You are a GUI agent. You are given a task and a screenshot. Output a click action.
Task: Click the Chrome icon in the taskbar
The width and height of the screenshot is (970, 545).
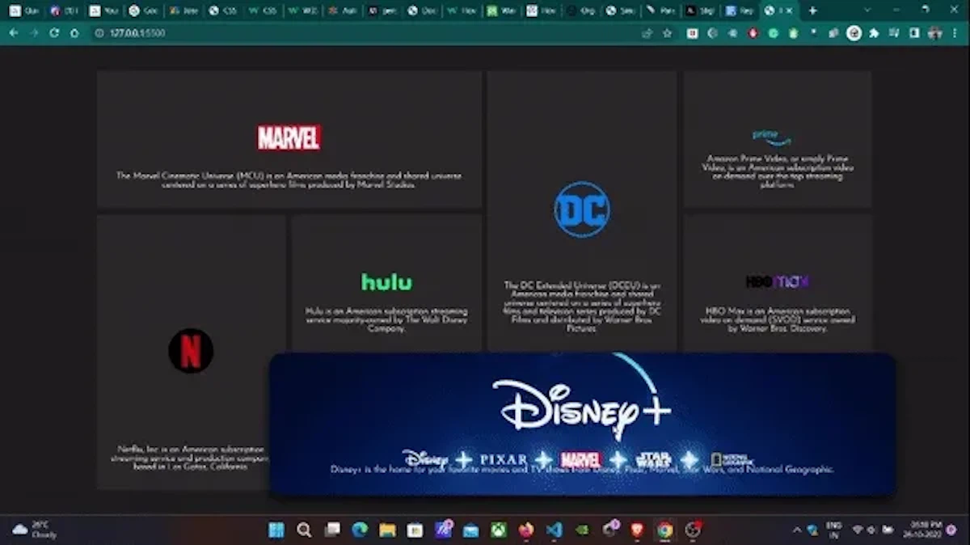664,530
